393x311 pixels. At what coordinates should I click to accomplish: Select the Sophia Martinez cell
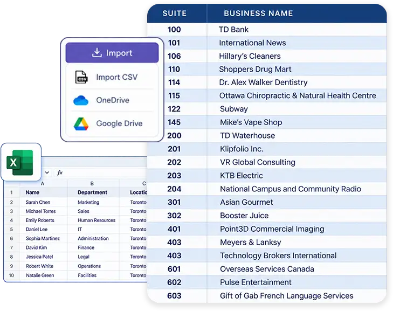click(43, 238)
